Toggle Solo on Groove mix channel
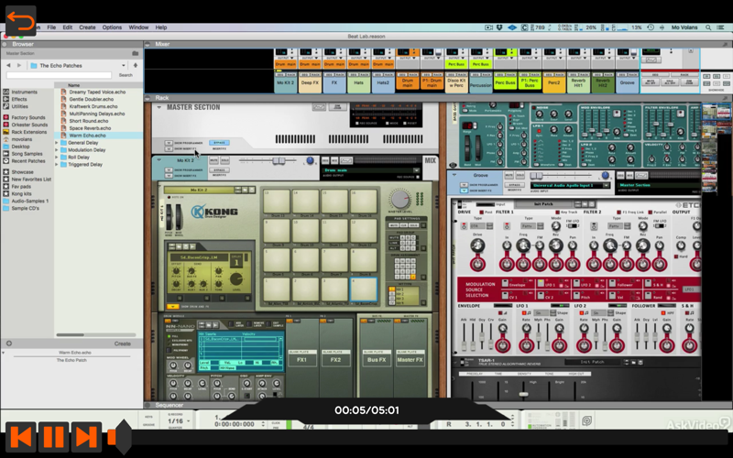Image resolution: width=733 pixels, height=458 pixels. coord(520,175)
